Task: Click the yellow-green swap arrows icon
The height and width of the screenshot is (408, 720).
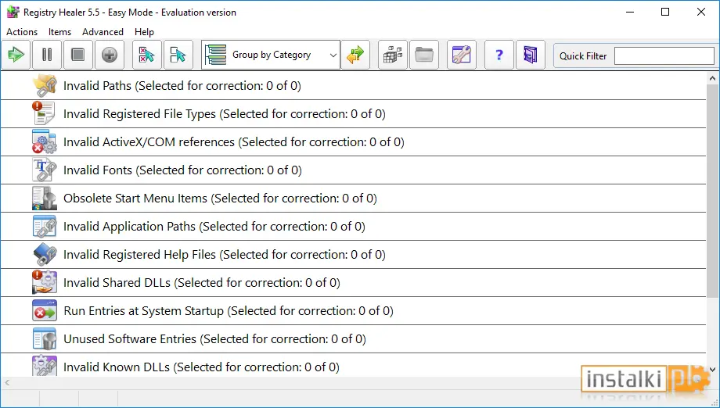Action: click(355, 55)
